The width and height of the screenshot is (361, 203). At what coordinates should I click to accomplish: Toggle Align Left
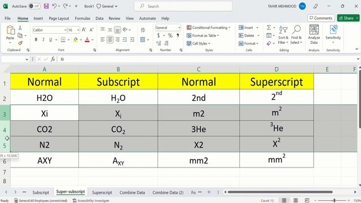(x=103, y=39)
